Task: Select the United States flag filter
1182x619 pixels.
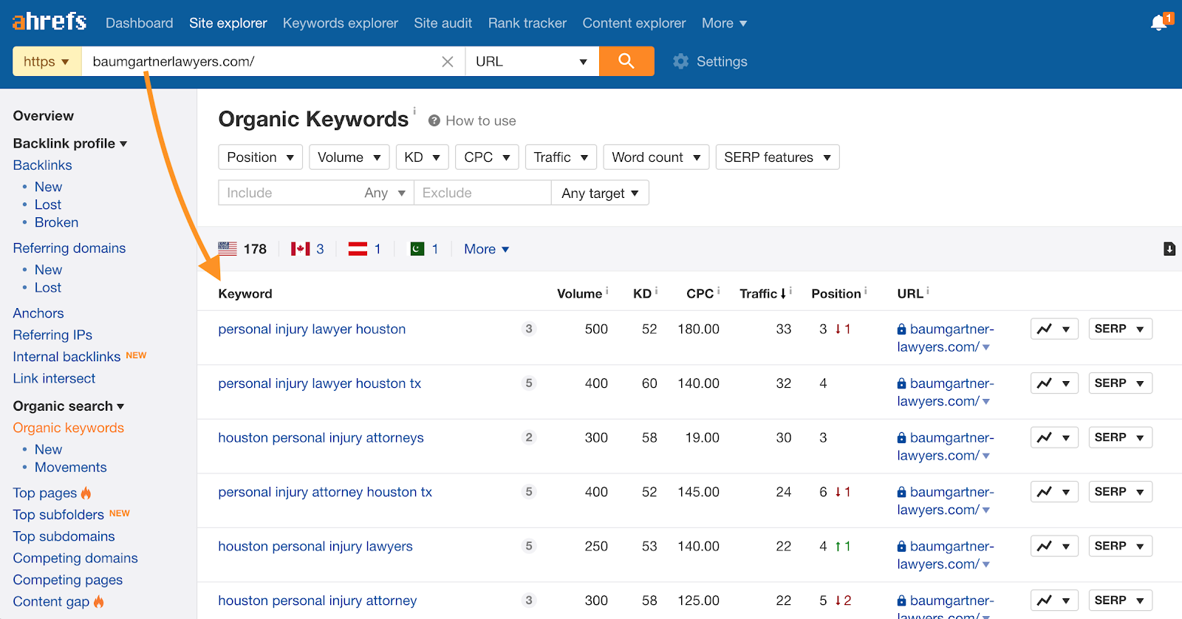Action: pos(228,249)
